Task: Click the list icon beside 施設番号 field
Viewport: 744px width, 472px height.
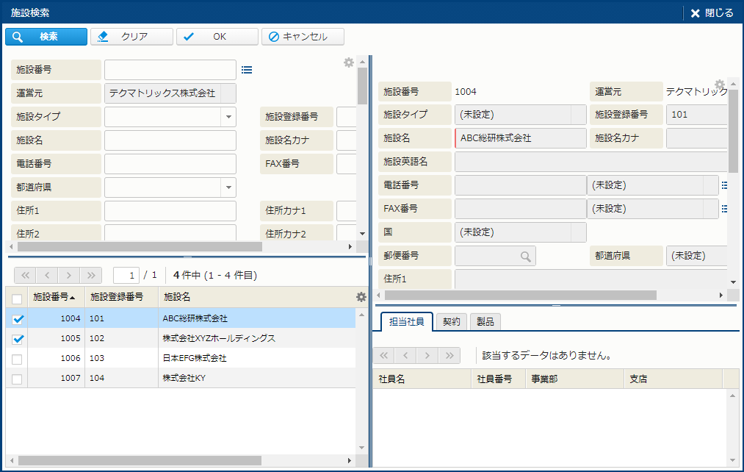Action: click(x=247, y=70)
